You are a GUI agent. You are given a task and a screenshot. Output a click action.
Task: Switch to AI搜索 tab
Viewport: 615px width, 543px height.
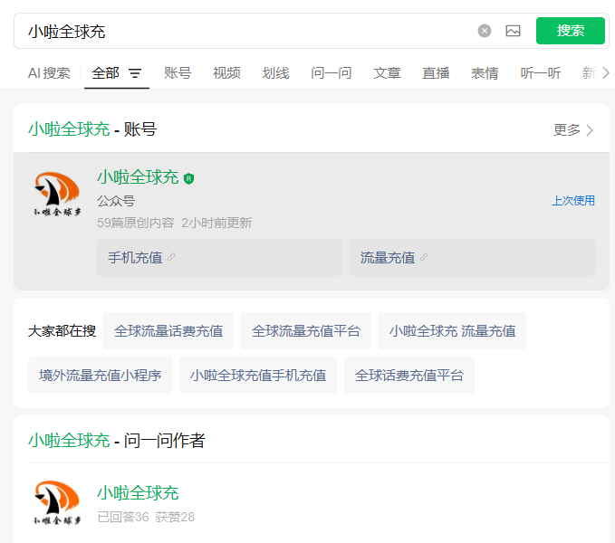coord(49,73)
